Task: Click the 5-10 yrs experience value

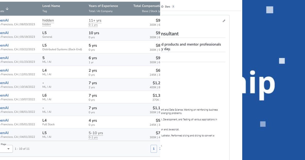Action: [96, 133]
